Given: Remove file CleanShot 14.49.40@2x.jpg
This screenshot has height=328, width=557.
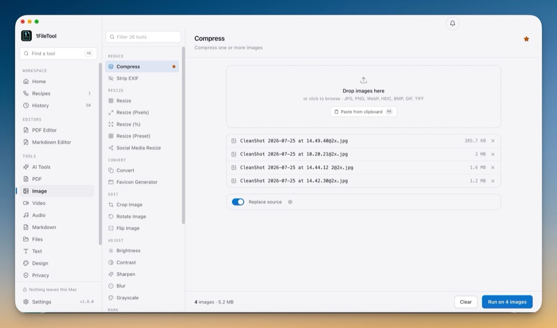Looking at the screenshot, I should tap(493, 141).
